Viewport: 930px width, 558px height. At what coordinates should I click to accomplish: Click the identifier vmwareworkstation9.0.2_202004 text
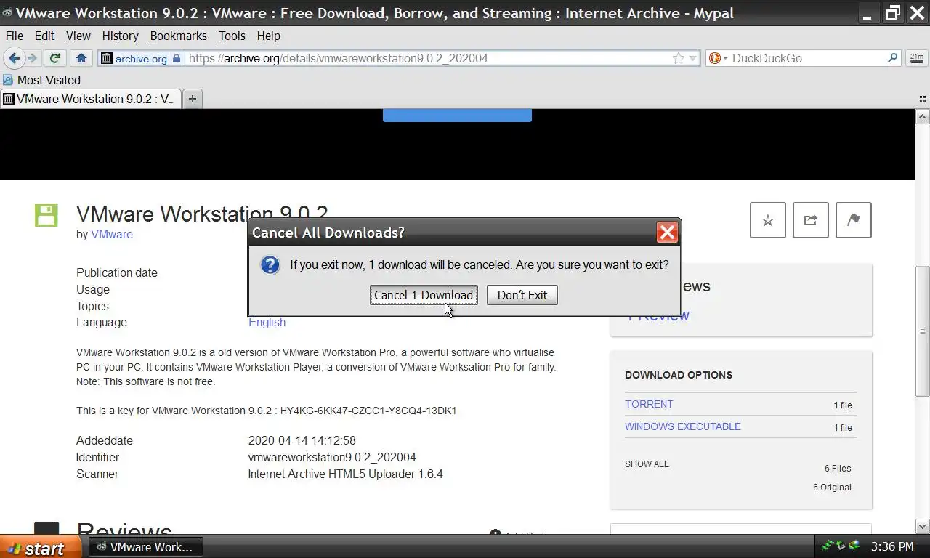[x=332, y=458]
